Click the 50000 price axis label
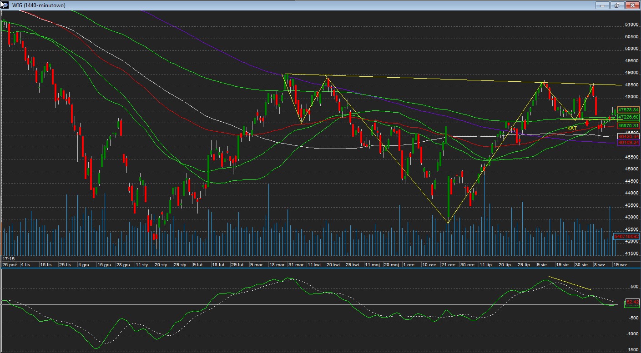 pos(631,49)
